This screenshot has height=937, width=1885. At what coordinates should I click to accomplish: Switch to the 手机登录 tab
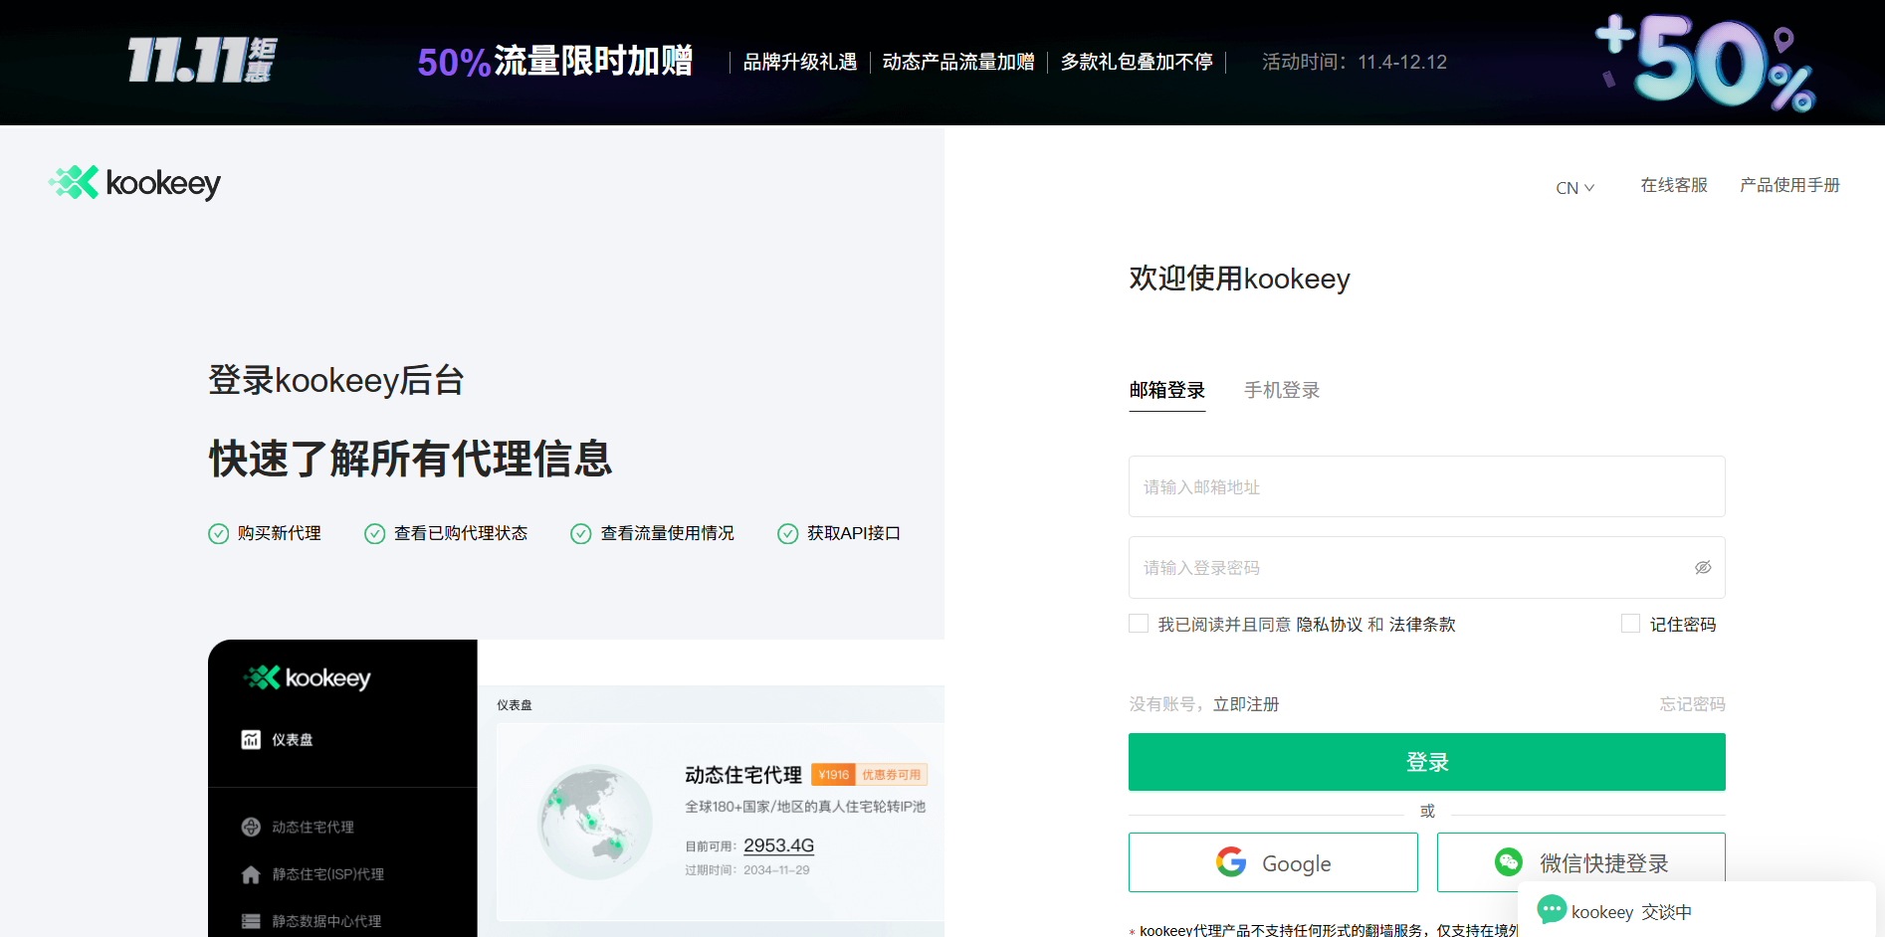tap(1282, 390)
